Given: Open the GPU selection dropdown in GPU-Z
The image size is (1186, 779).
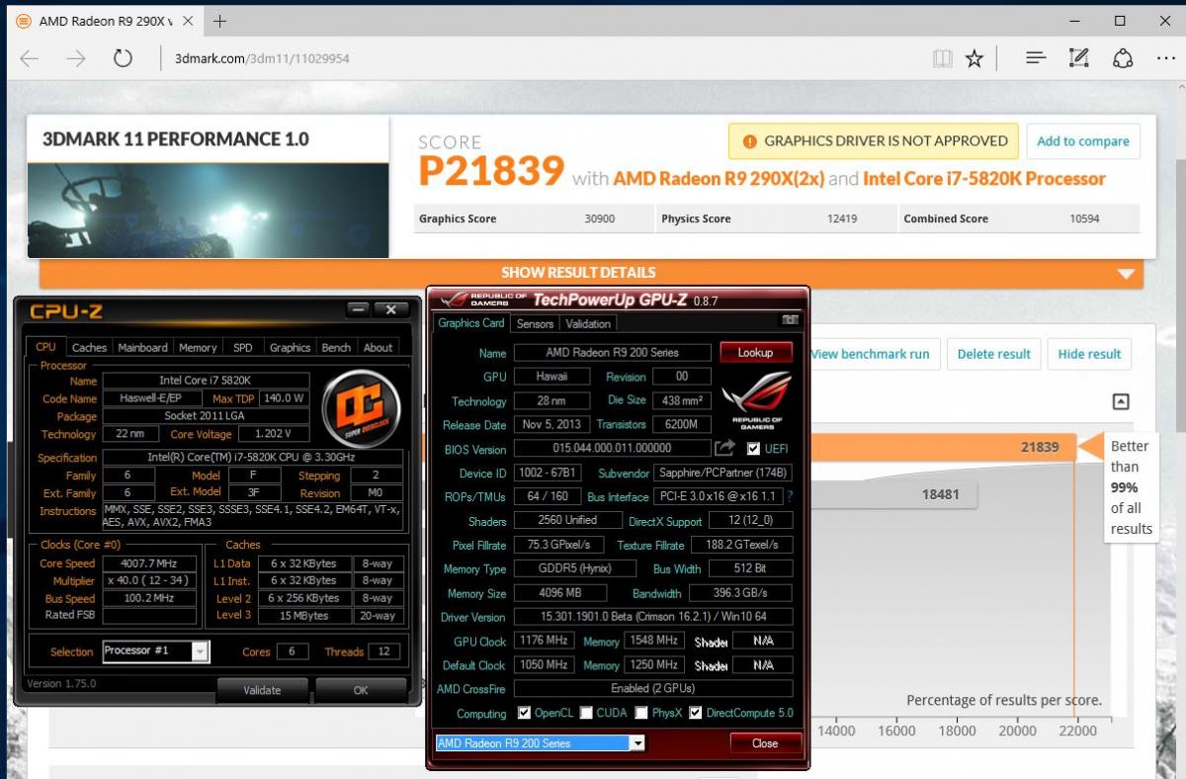Looking at the screenshot, I should point(637,743).
